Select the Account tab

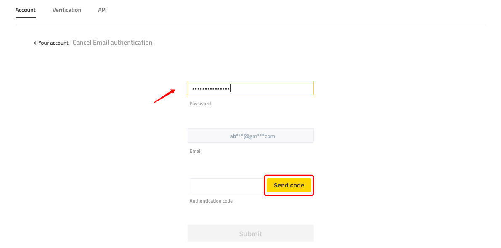pyautogui.click(x=26, y=10)
